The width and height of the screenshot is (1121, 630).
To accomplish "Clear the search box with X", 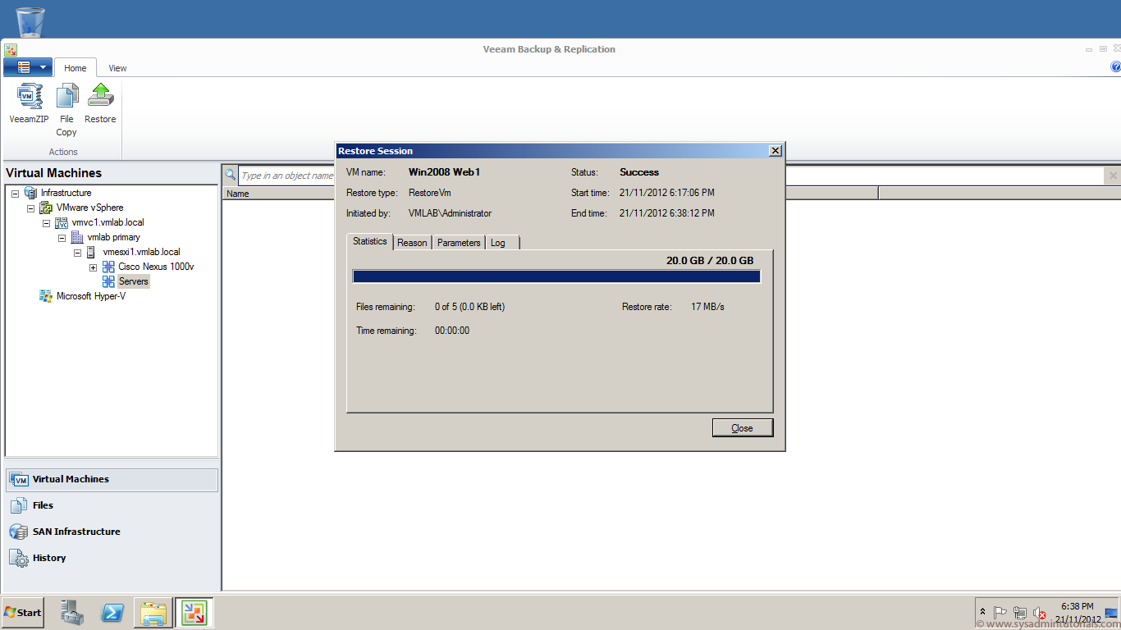I will (1113, 176).
